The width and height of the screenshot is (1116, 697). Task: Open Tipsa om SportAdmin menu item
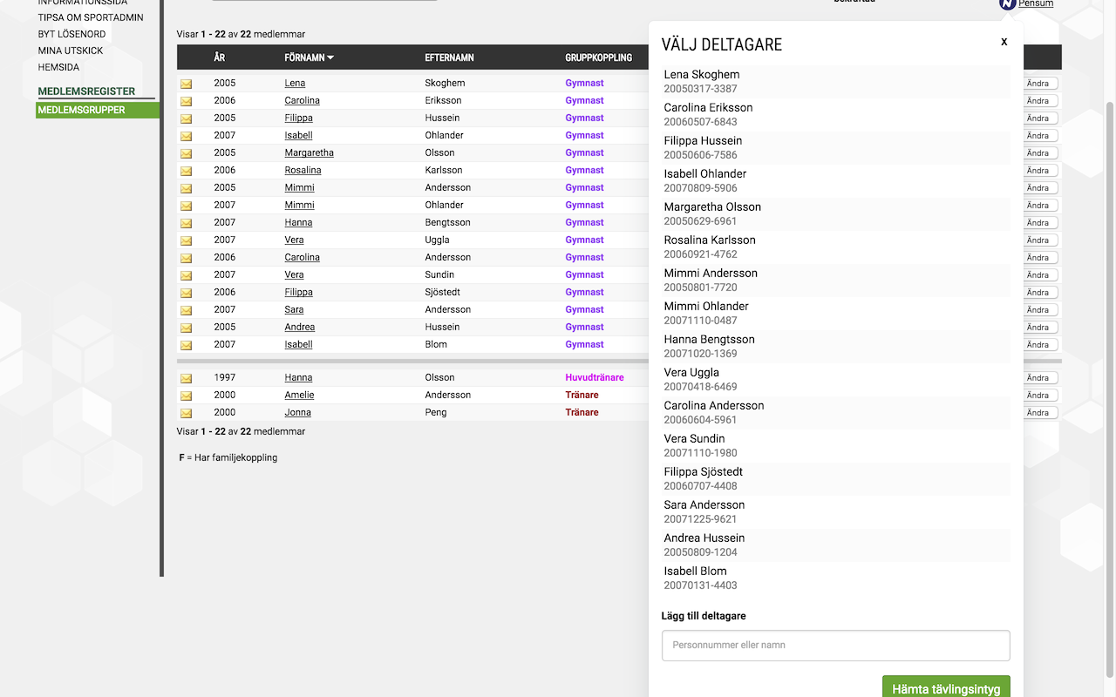click(x=91, y=17)
